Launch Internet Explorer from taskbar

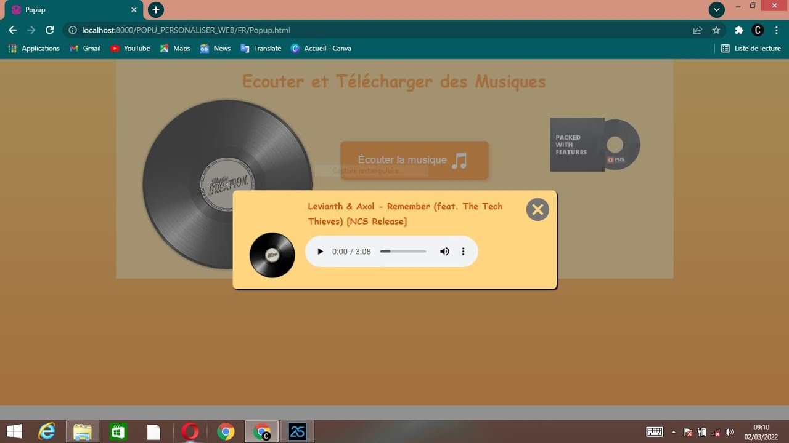click(47, 432)
